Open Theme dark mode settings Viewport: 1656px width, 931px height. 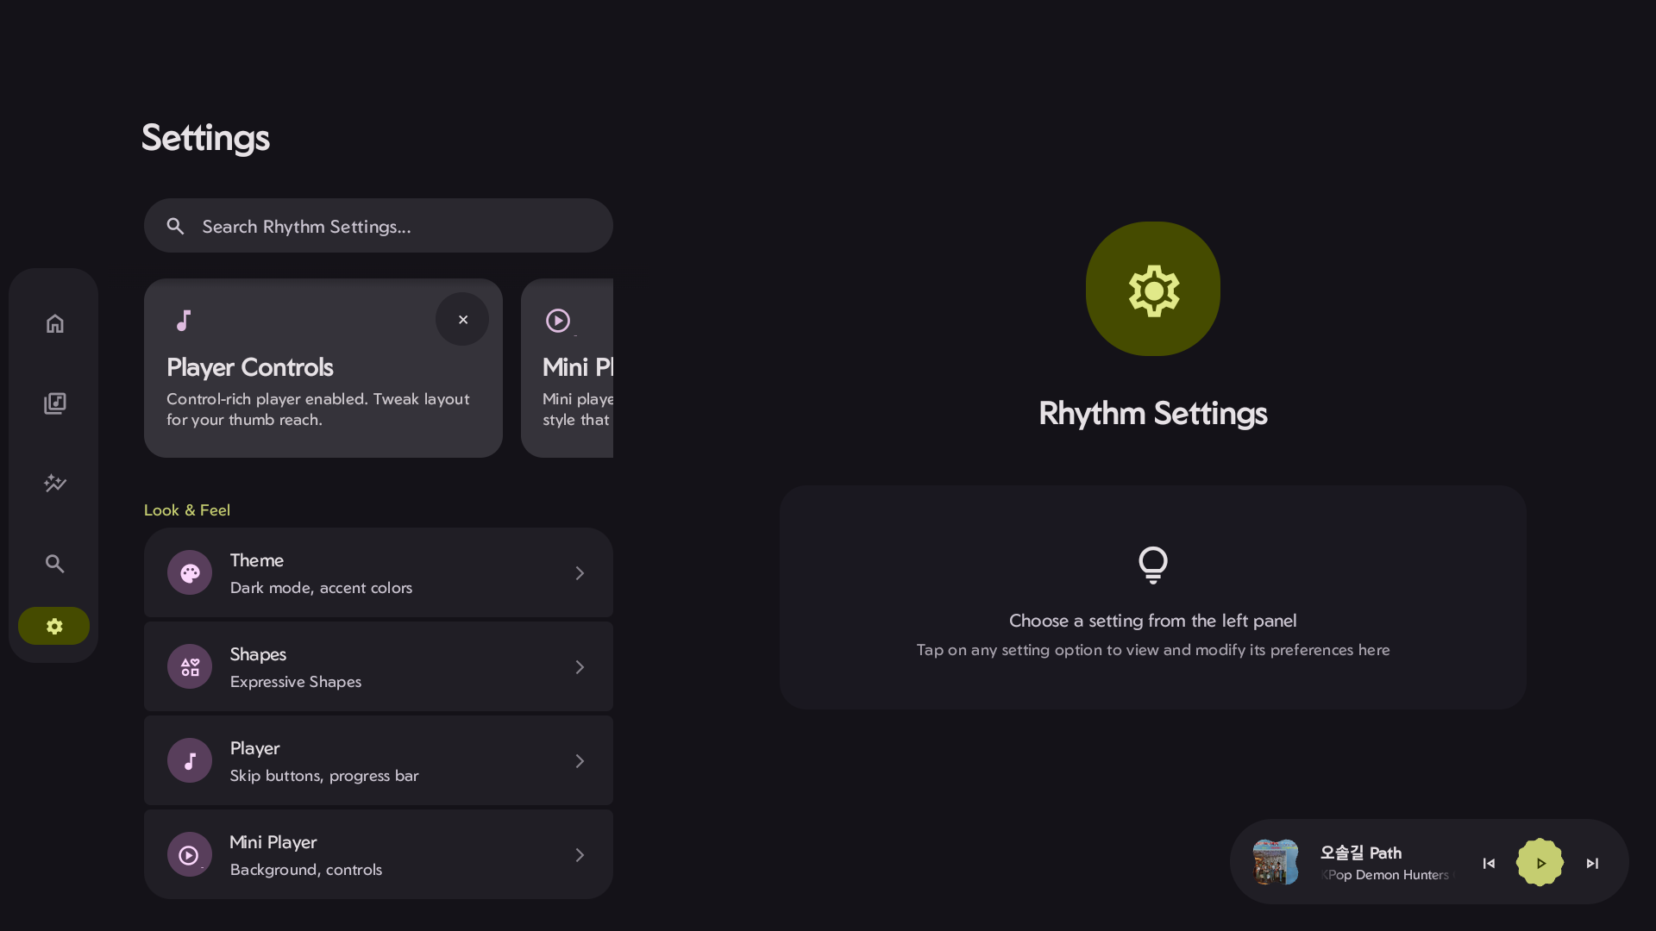pos(378,572)
